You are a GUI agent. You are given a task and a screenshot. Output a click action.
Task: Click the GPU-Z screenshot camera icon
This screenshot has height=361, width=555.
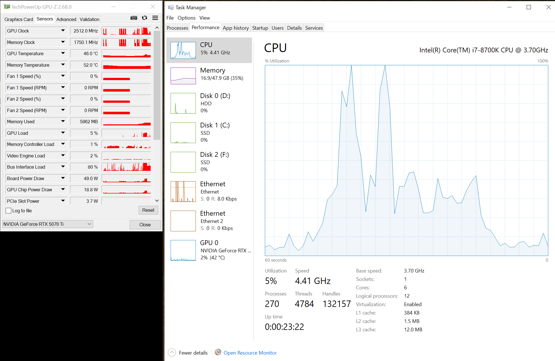[x=134, y=18]
